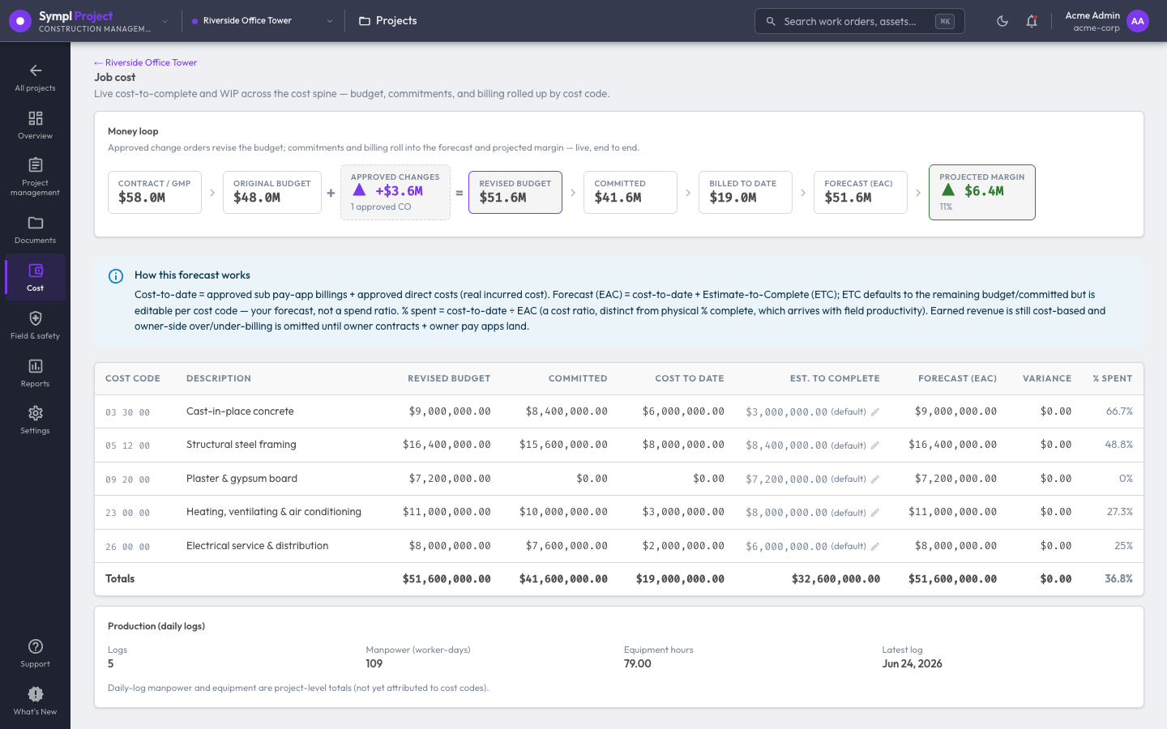Select the Forecast (EAC) card

click(x=861, y=192)
